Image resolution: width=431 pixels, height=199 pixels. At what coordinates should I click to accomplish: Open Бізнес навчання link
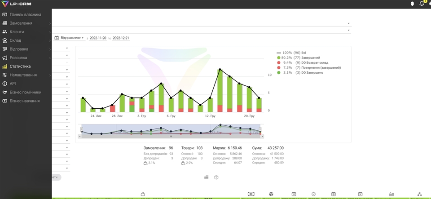tap(24, 101)
